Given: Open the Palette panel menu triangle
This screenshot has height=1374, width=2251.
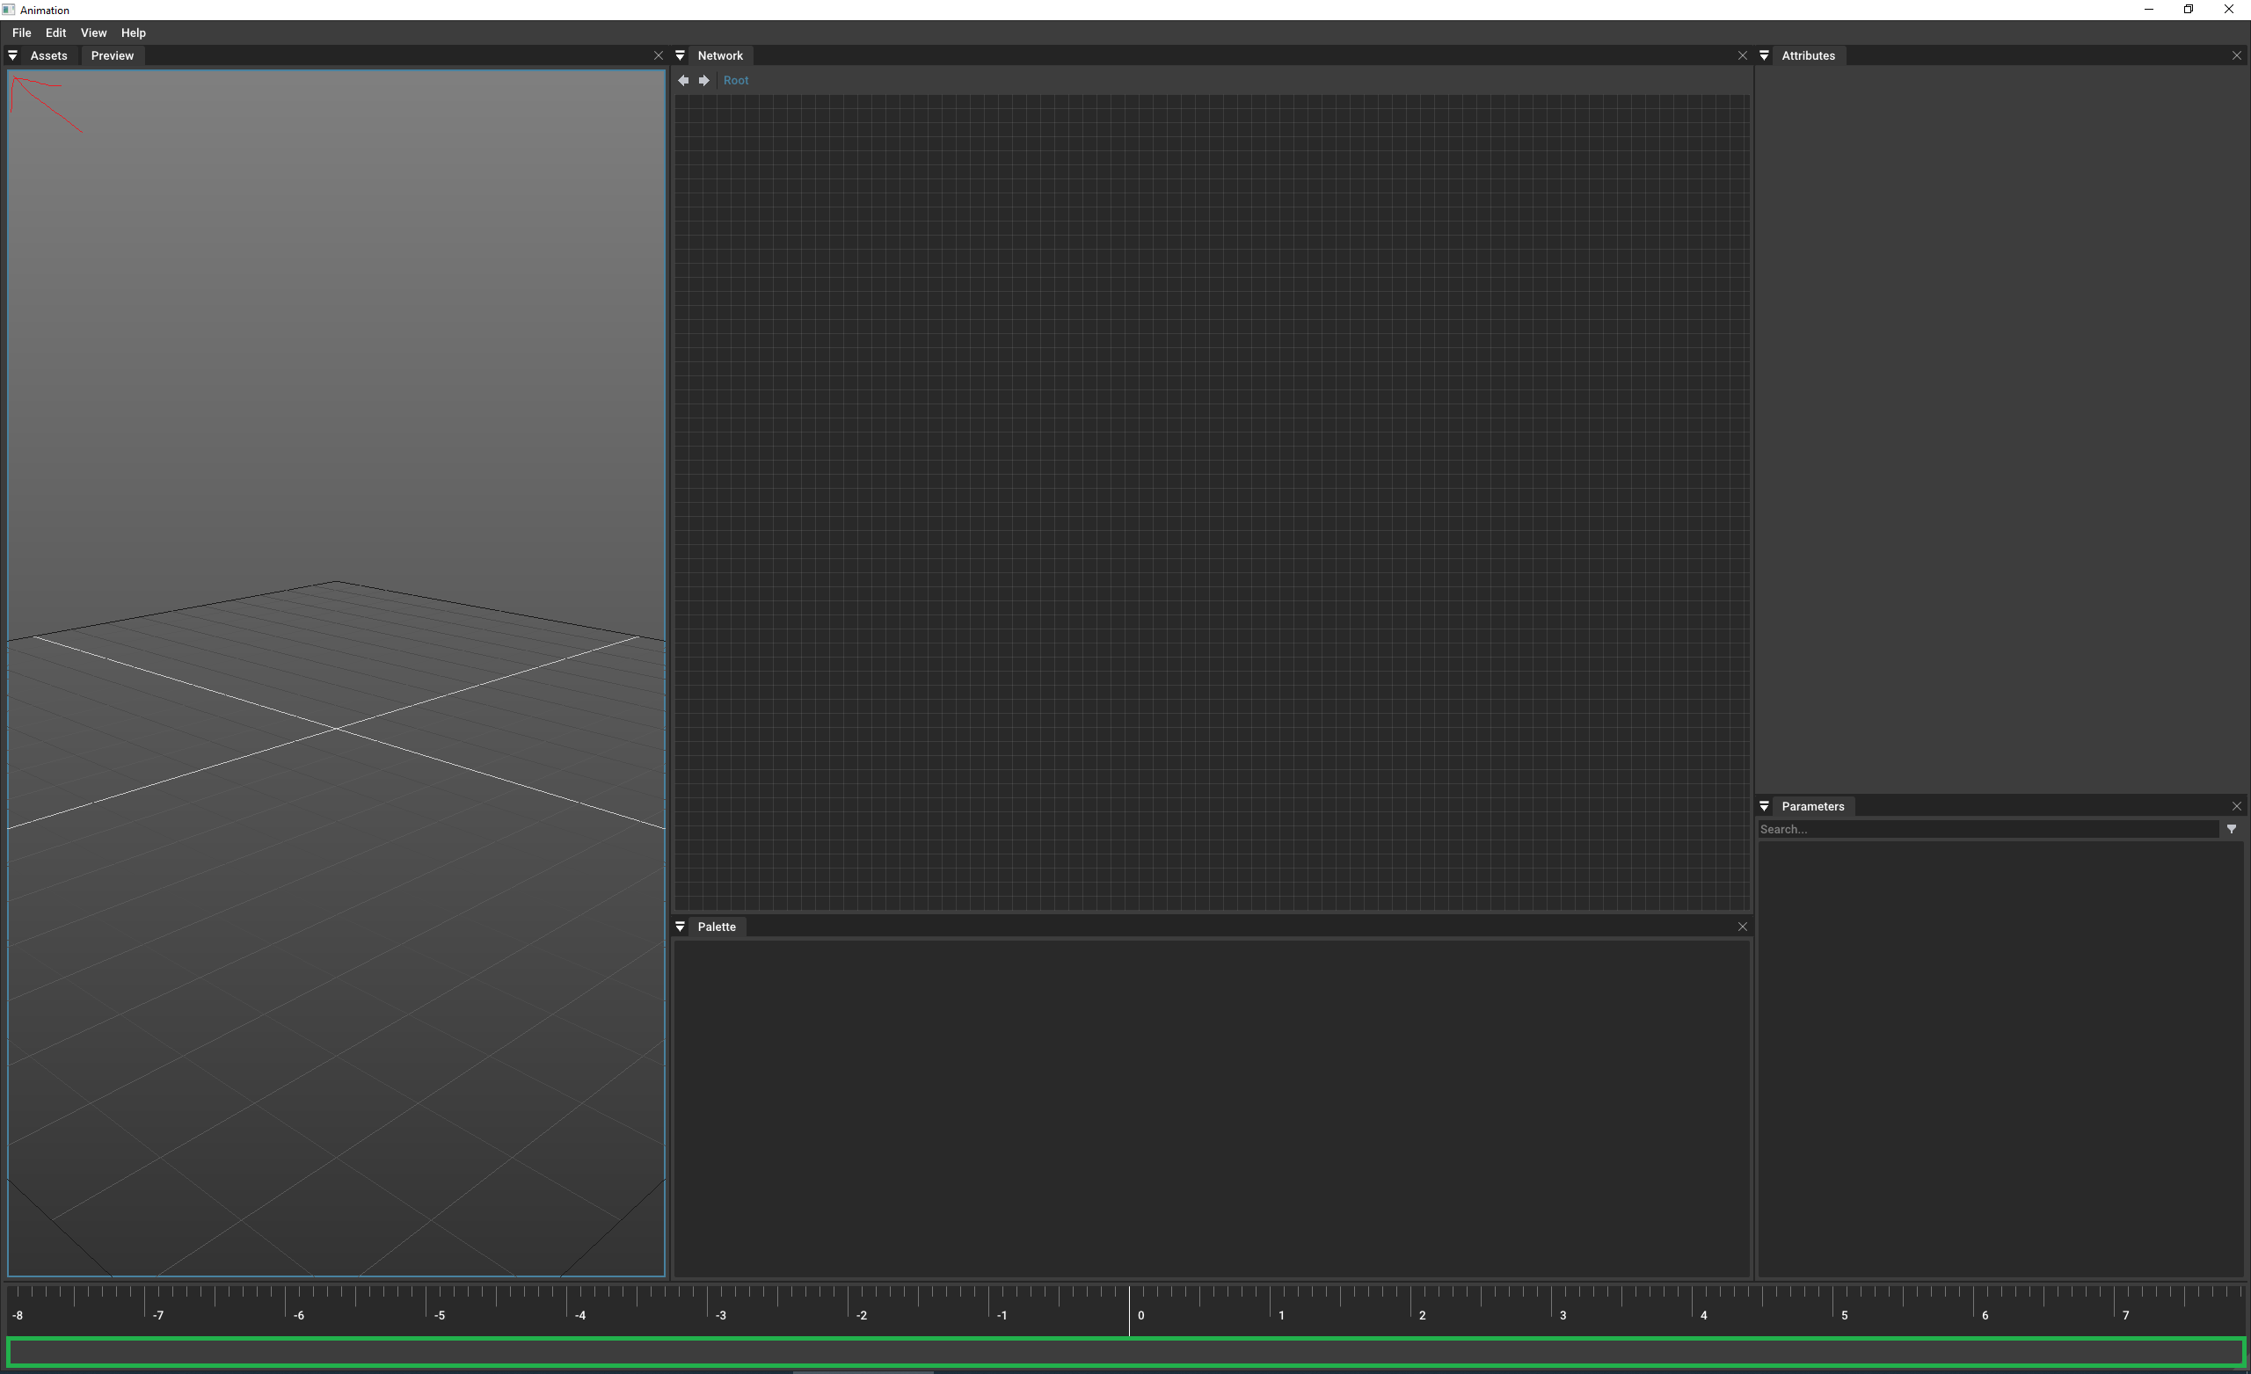Looking at the screenshot, I should pyautogui.click(x=681, y=927).
